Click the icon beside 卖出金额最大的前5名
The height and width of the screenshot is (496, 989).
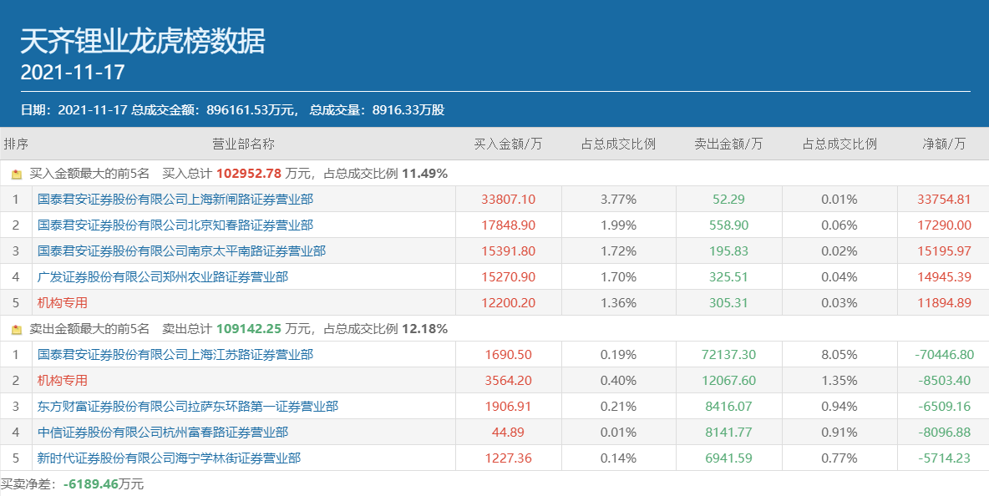coord(17,330)
